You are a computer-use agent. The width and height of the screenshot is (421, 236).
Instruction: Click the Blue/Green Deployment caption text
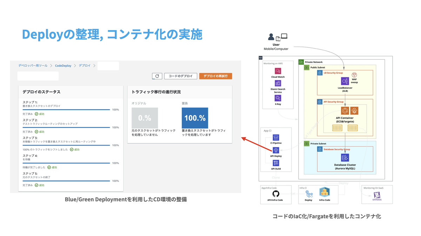pos(126,199)
